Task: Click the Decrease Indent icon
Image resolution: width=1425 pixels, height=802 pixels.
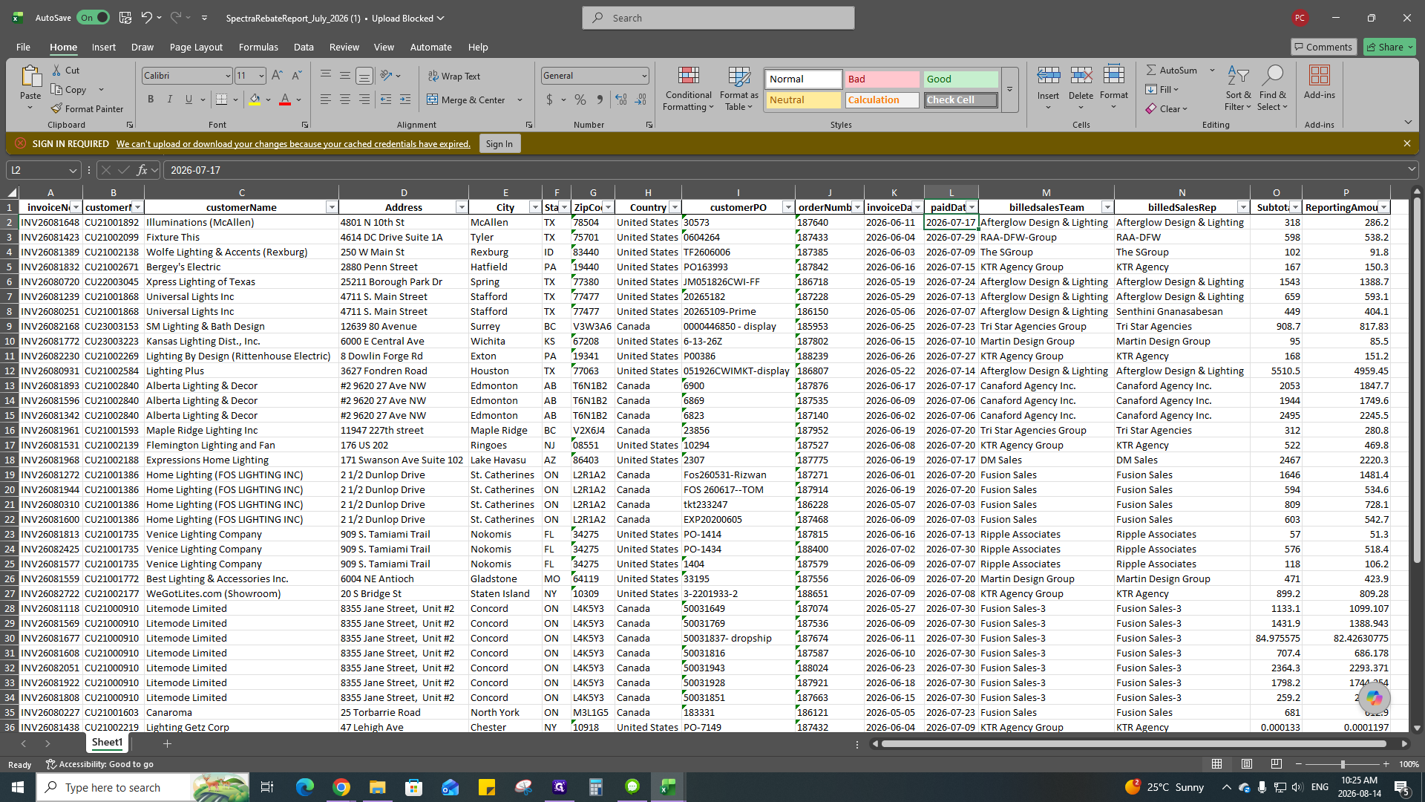Action: coord(386,100)
